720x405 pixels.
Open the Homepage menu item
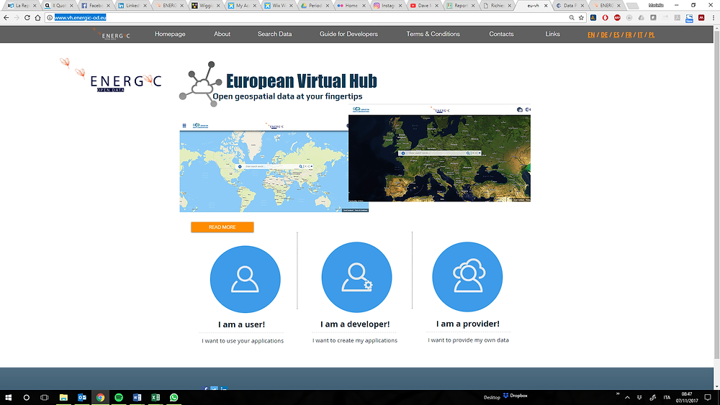point(170,34)
